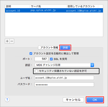Toggle SSL を使用 checkbox
Image resolution: width=108 pixels, height=107 pixels.
(51, 59)
